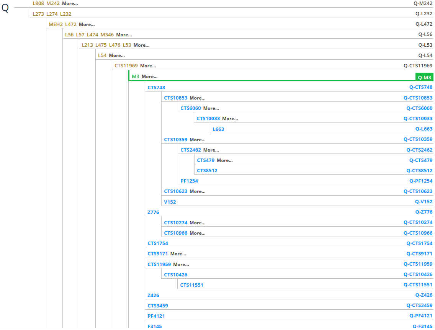The height and width of the screenshot is (330, 435).
Task: Select the Q-L663 haplogroup link
Action: pyautogui.click(x=424, y=129)
